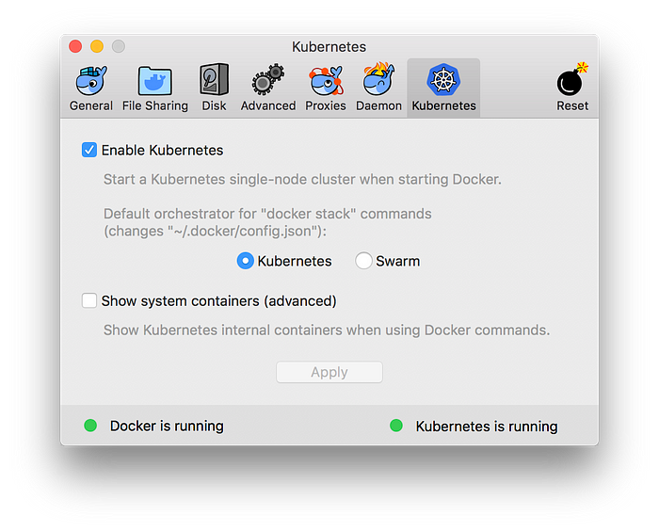
Task: Uncheck the Enable Kubernetes checkbox
Action: click(x=89, y=150)
